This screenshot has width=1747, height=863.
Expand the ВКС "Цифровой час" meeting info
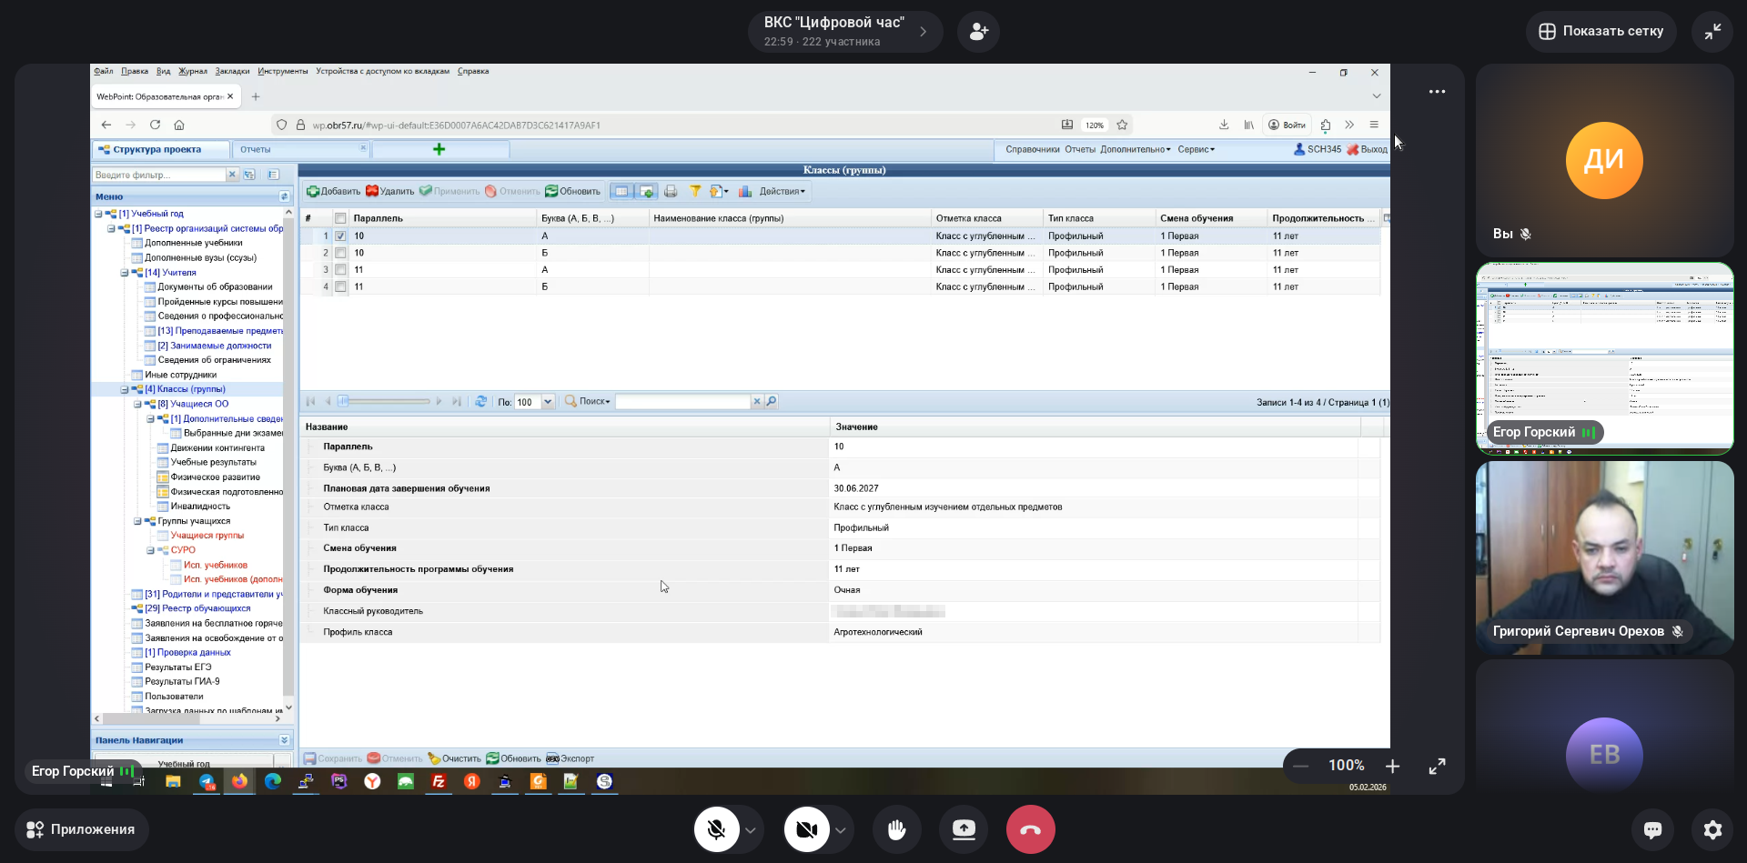(x=923, y=32)
